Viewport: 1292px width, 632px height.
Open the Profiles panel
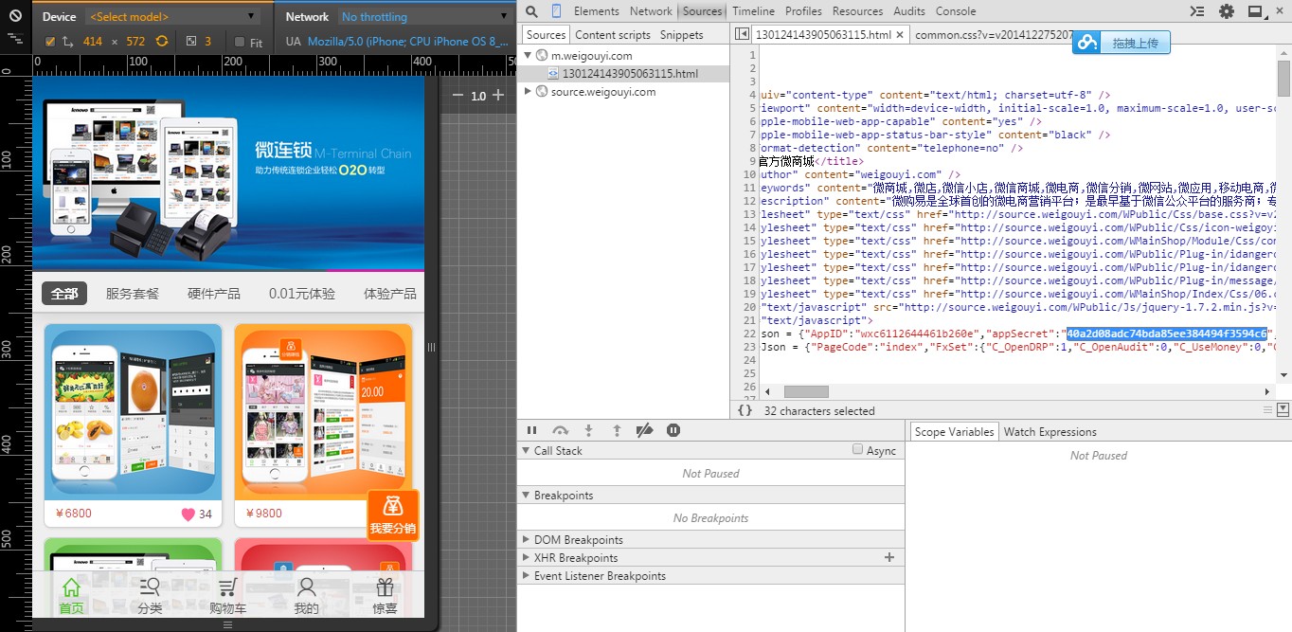(x=803, y=11)
